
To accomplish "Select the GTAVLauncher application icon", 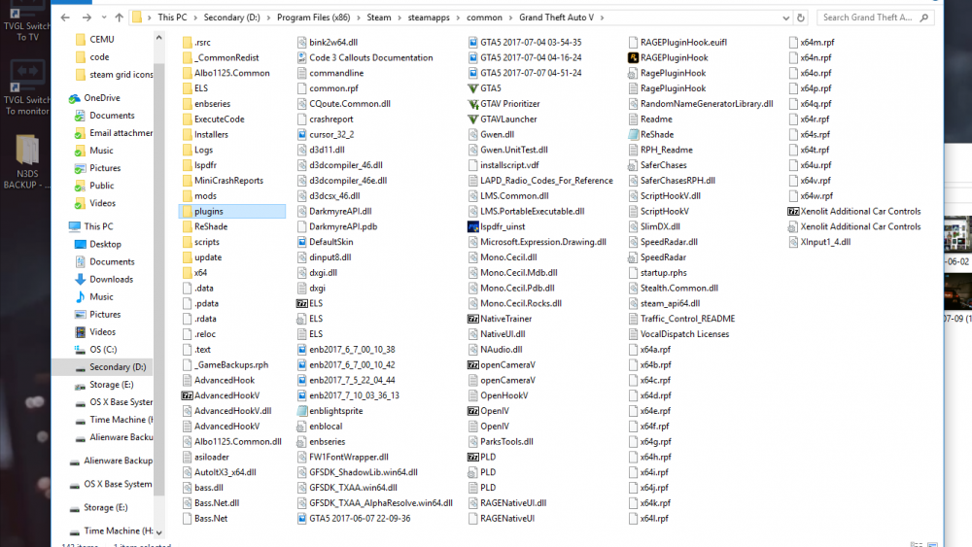I will (x=473, y=119).
